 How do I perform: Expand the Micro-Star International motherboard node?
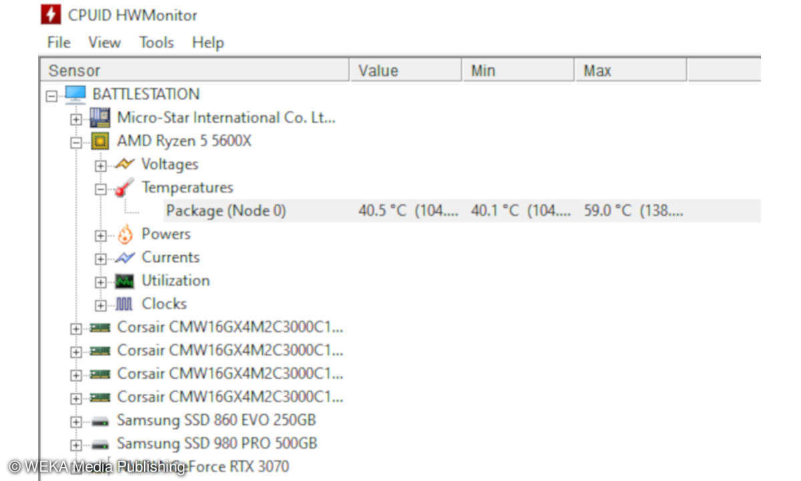coord(76,119)
